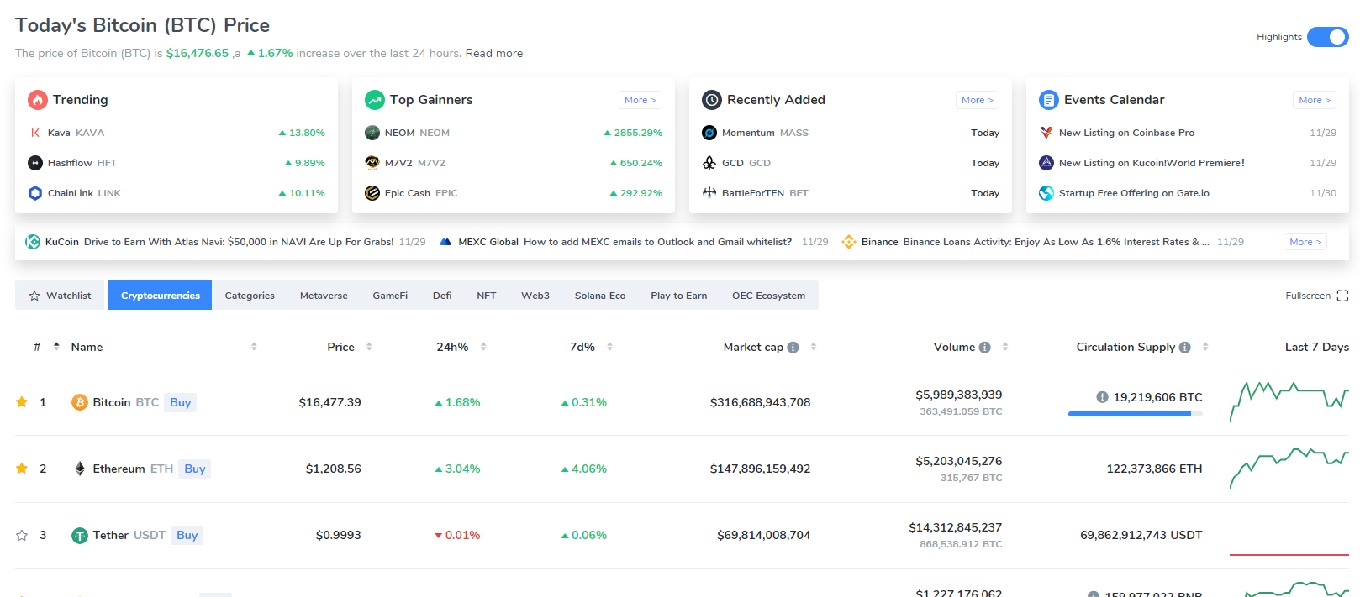Viewport: 1360px width, 597px height.
Task: Show Volume info tooltip icon
Action: point(985,348)
